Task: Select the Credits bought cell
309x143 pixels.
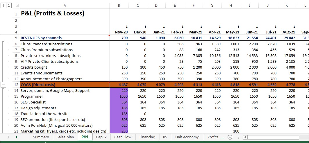Action: tap(65, 67)
